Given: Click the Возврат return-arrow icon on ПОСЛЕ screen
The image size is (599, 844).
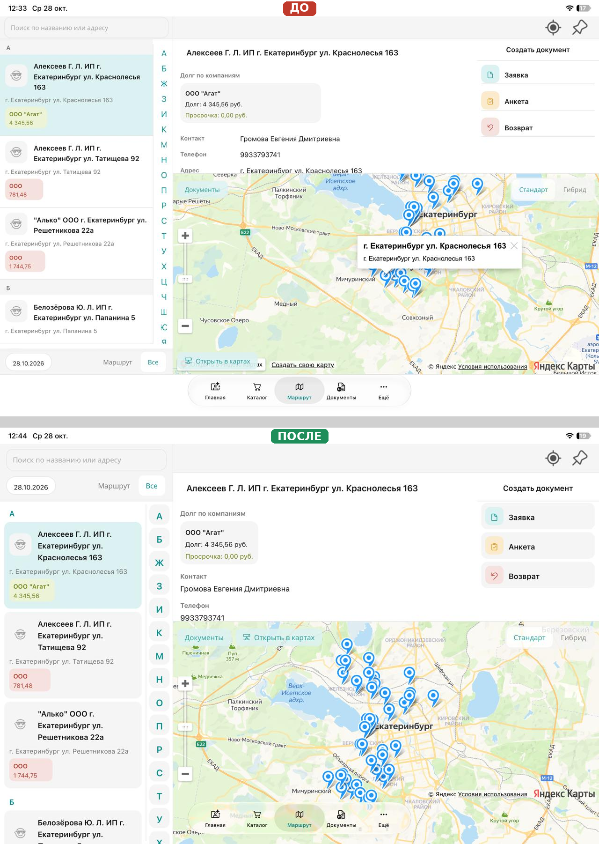Looking at the screenshot, I should click(x=494, y=576).
